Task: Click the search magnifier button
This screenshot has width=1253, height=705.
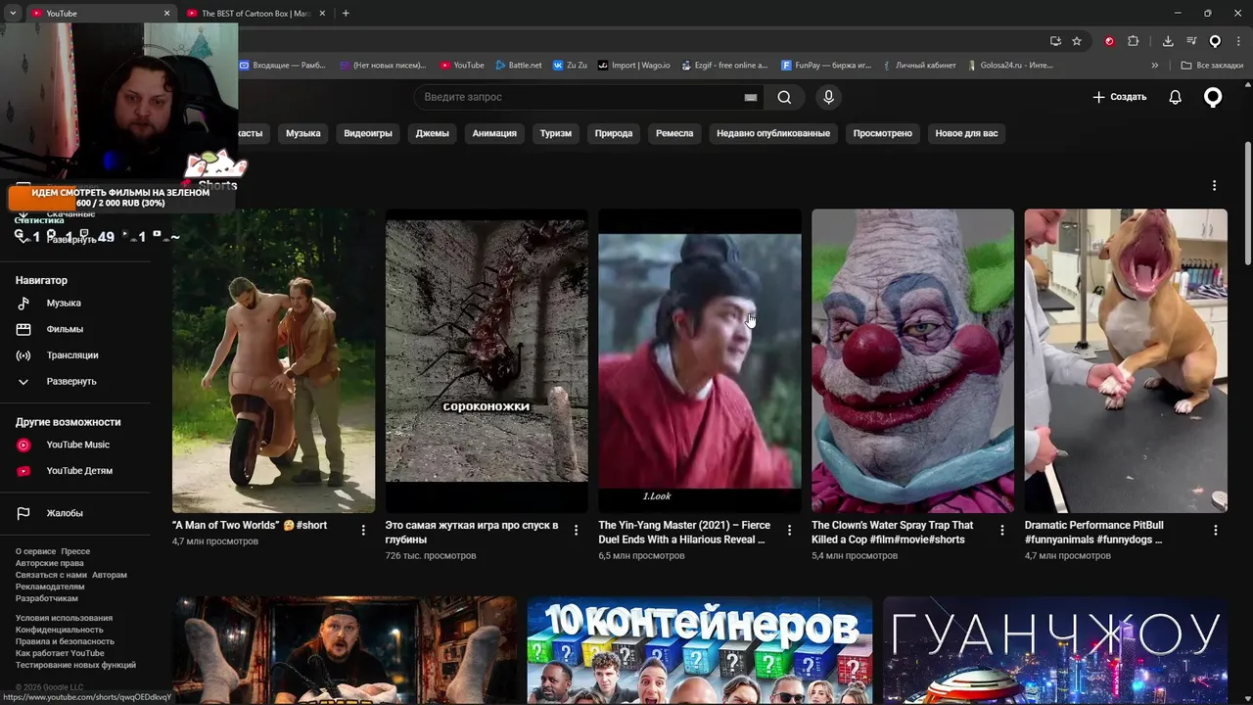Action: pos(784,97)
